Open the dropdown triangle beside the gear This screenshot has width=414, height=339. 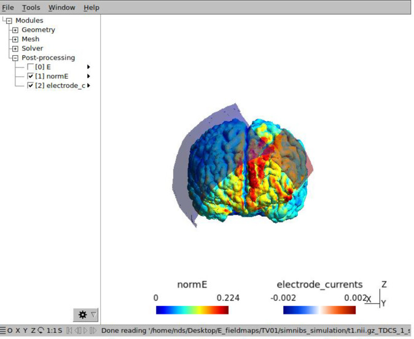pos(94,314)
